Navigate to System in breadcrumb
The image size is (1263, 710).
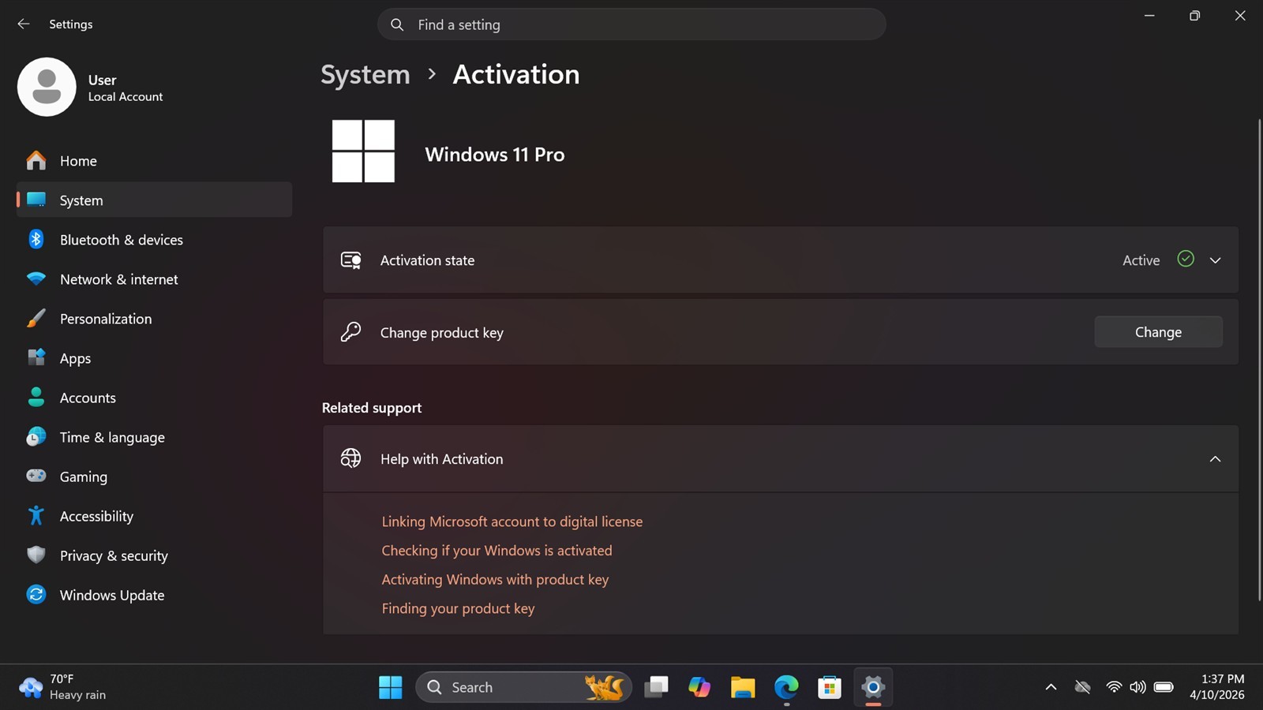[365, 74]
